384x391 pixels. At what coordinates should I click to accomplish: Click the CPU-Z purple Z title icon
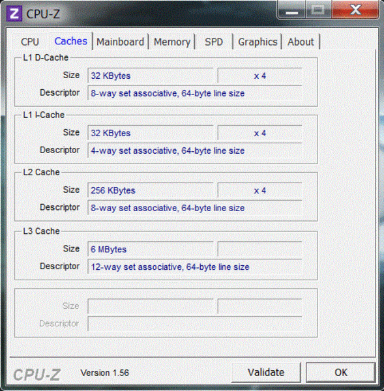point(14,14)
